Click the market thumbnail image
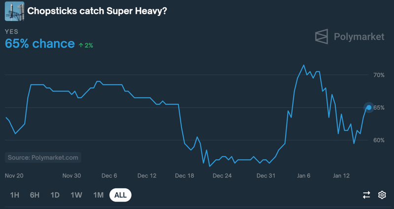 pos(14,11)
